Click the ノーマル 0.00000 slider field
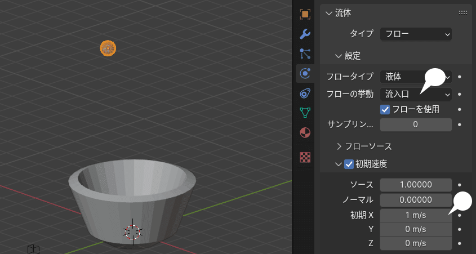This screenshot has width=476, height=254. pos(416,200)
